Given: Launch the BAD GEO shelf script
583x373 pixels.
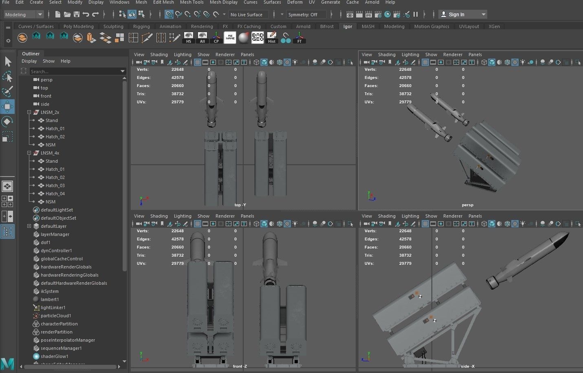Looking at the screenshot, I should coord(257,38).
